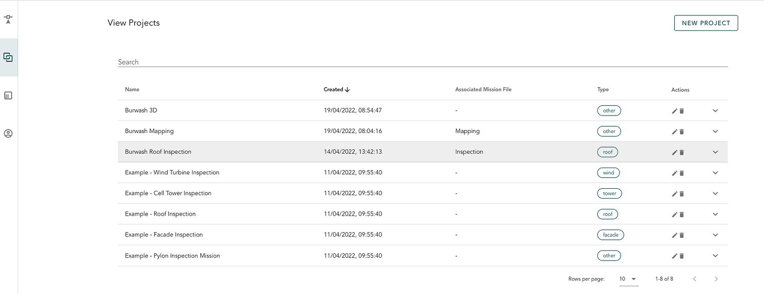Image resolution: width=764 pixels, height=294 pixels.
Task: Open the reports list sidebar icon
Action: click(8, 95)
